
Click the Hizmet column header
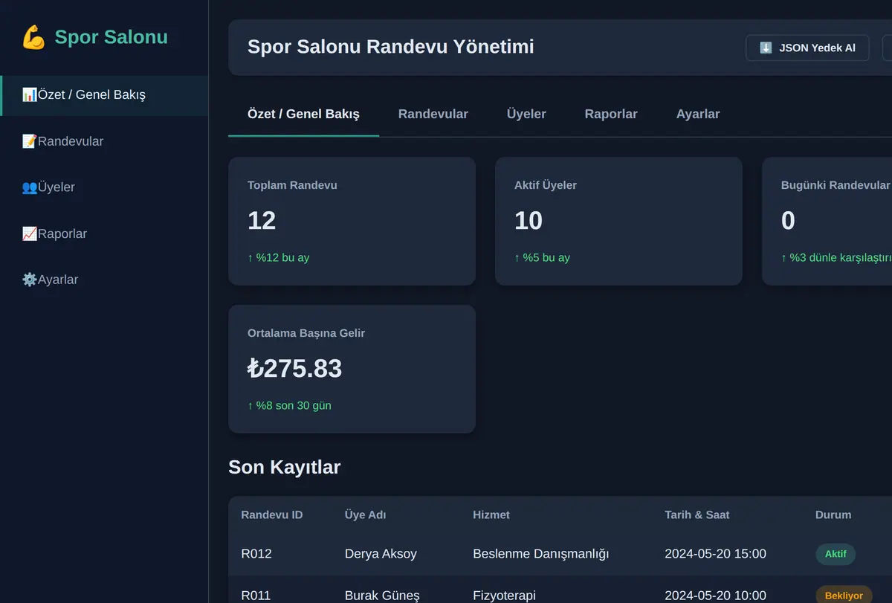click(x=491, y=515)
